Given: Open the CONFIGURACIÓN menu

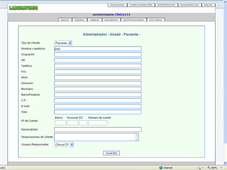Looking at the screenshot, I should 141,5.
